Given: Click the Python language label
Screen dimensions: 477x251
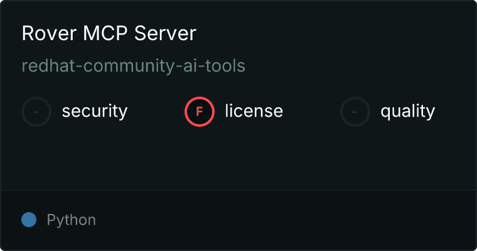Looking at the screenshot, I should pos(71,220).
